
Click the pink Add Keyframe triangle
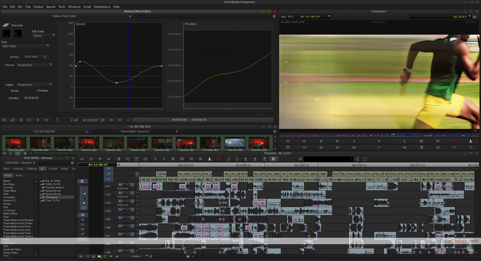(x=128, y=120)
